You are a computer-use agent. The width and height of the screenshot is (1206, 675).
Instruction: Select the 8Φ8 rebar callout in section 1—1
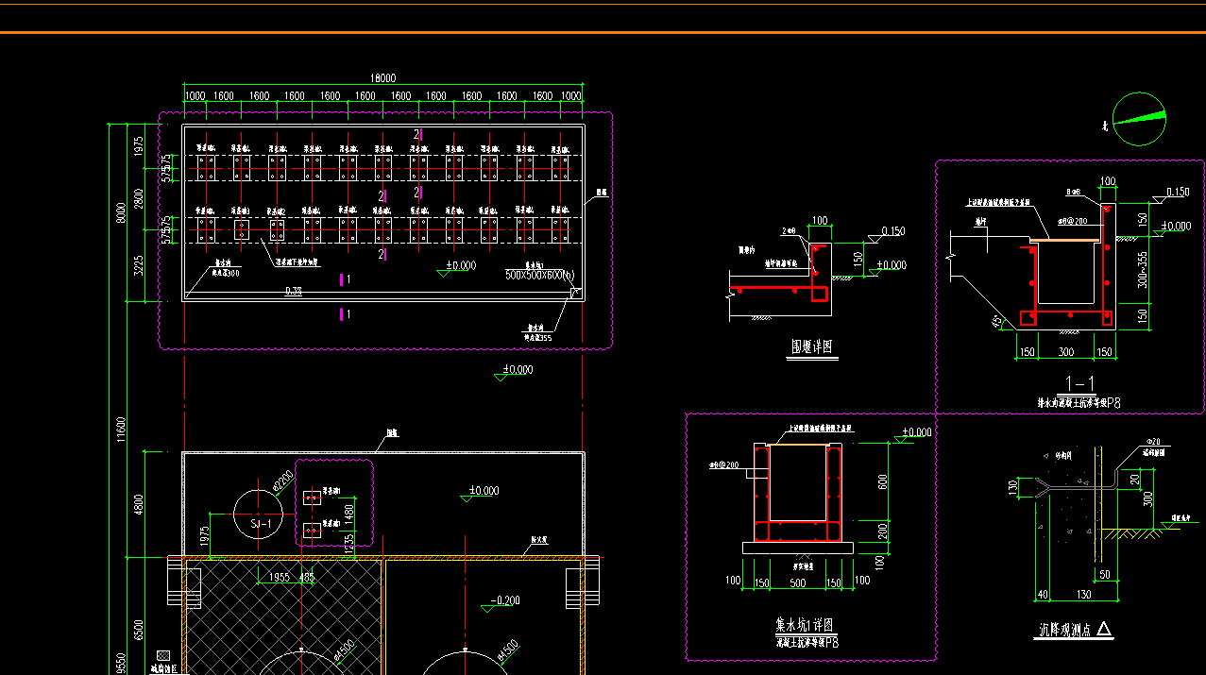(1073, 192)
